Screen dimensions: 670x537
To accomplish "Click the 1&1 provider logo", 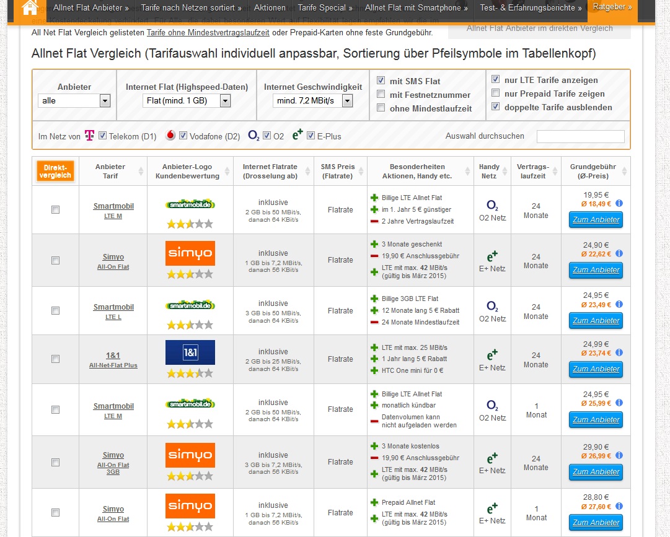I will 190,352.
